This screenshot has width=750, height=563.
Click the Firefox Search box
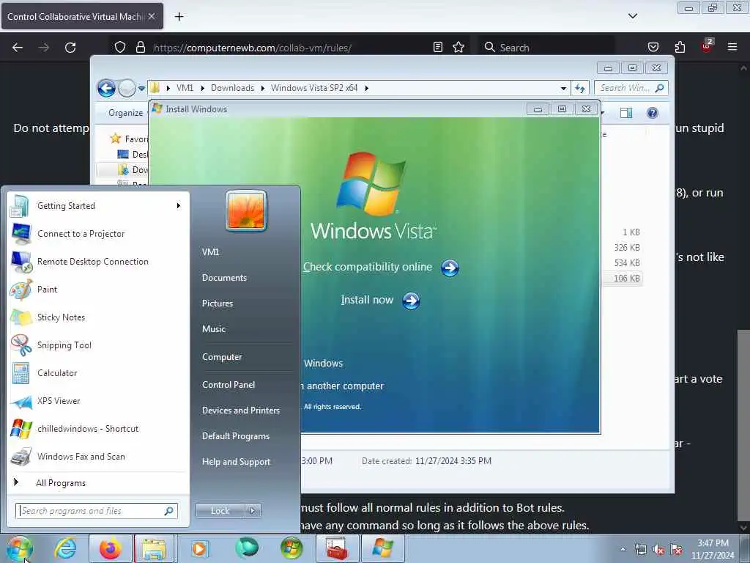point(548,48)
